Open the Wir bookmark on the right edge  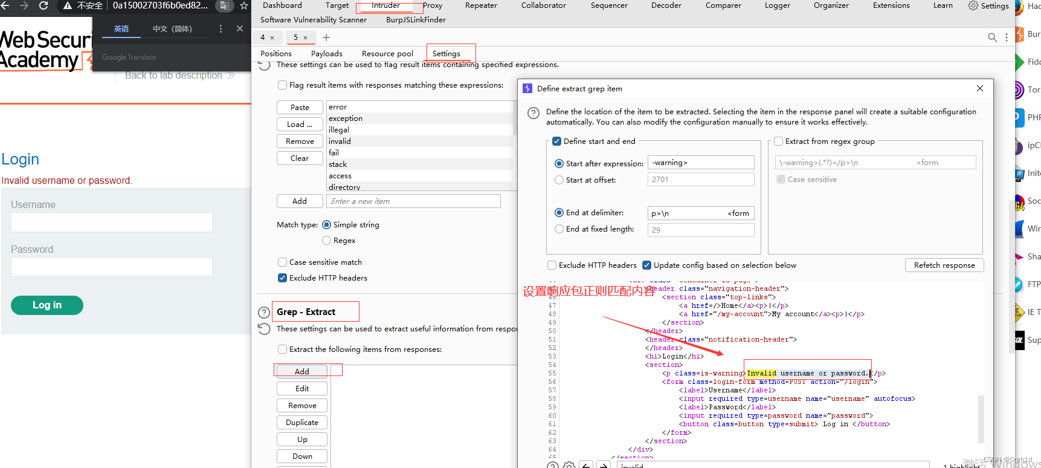click(x=1028, y=229)
